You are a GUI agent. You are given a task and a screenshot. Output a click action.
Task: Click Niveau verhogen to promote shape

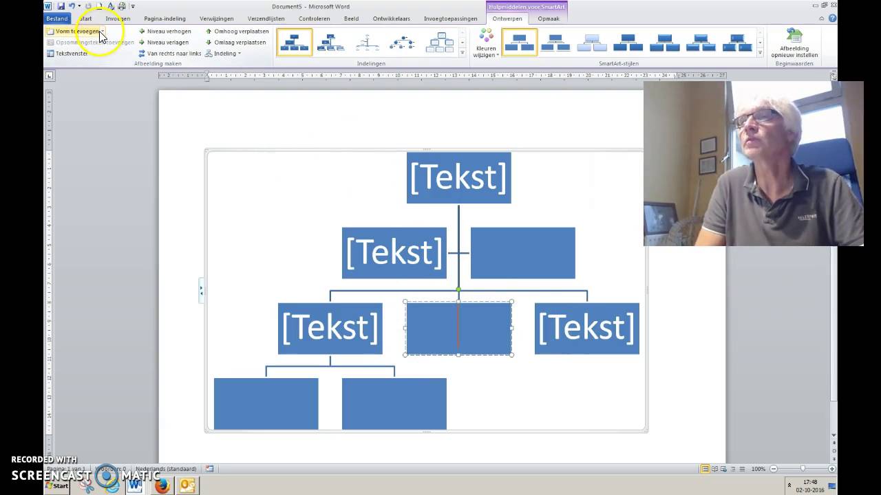[x=164, y=31]
